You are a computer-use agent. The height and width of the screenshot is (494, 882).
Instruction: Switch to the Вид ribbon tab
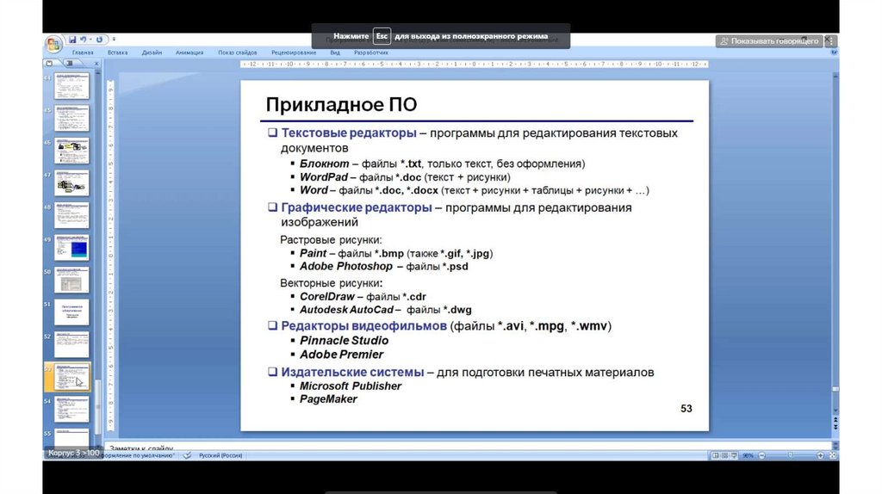click(335, 52)
